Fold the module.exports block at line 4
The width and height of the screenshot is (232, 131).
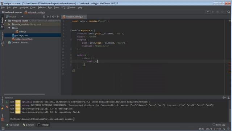pos(71,30)
